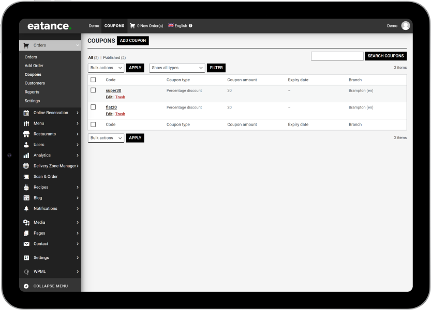Screen dimensions: 431x310
Task: Click the top Apply button
Action: point(135,68)
